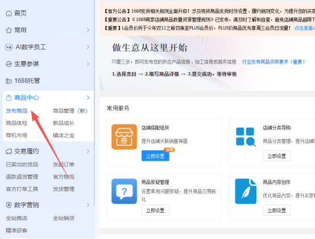Click the 店铺搭配组货 card title
Viewport: 315px width, 239px height.
(155, 128)
